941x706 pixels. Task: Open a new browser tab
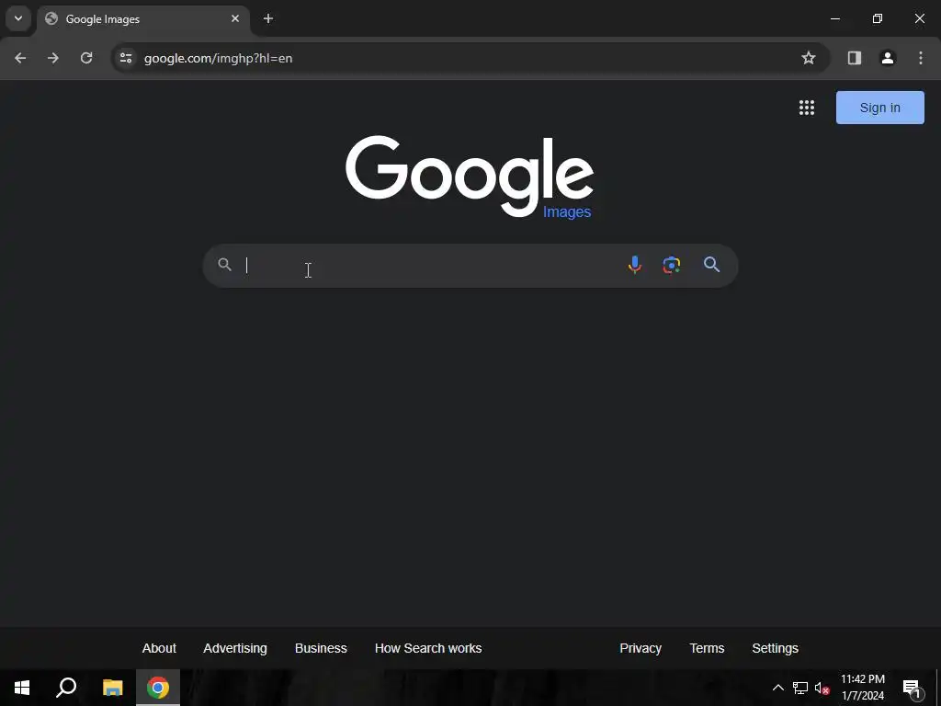tap(268, 18)
